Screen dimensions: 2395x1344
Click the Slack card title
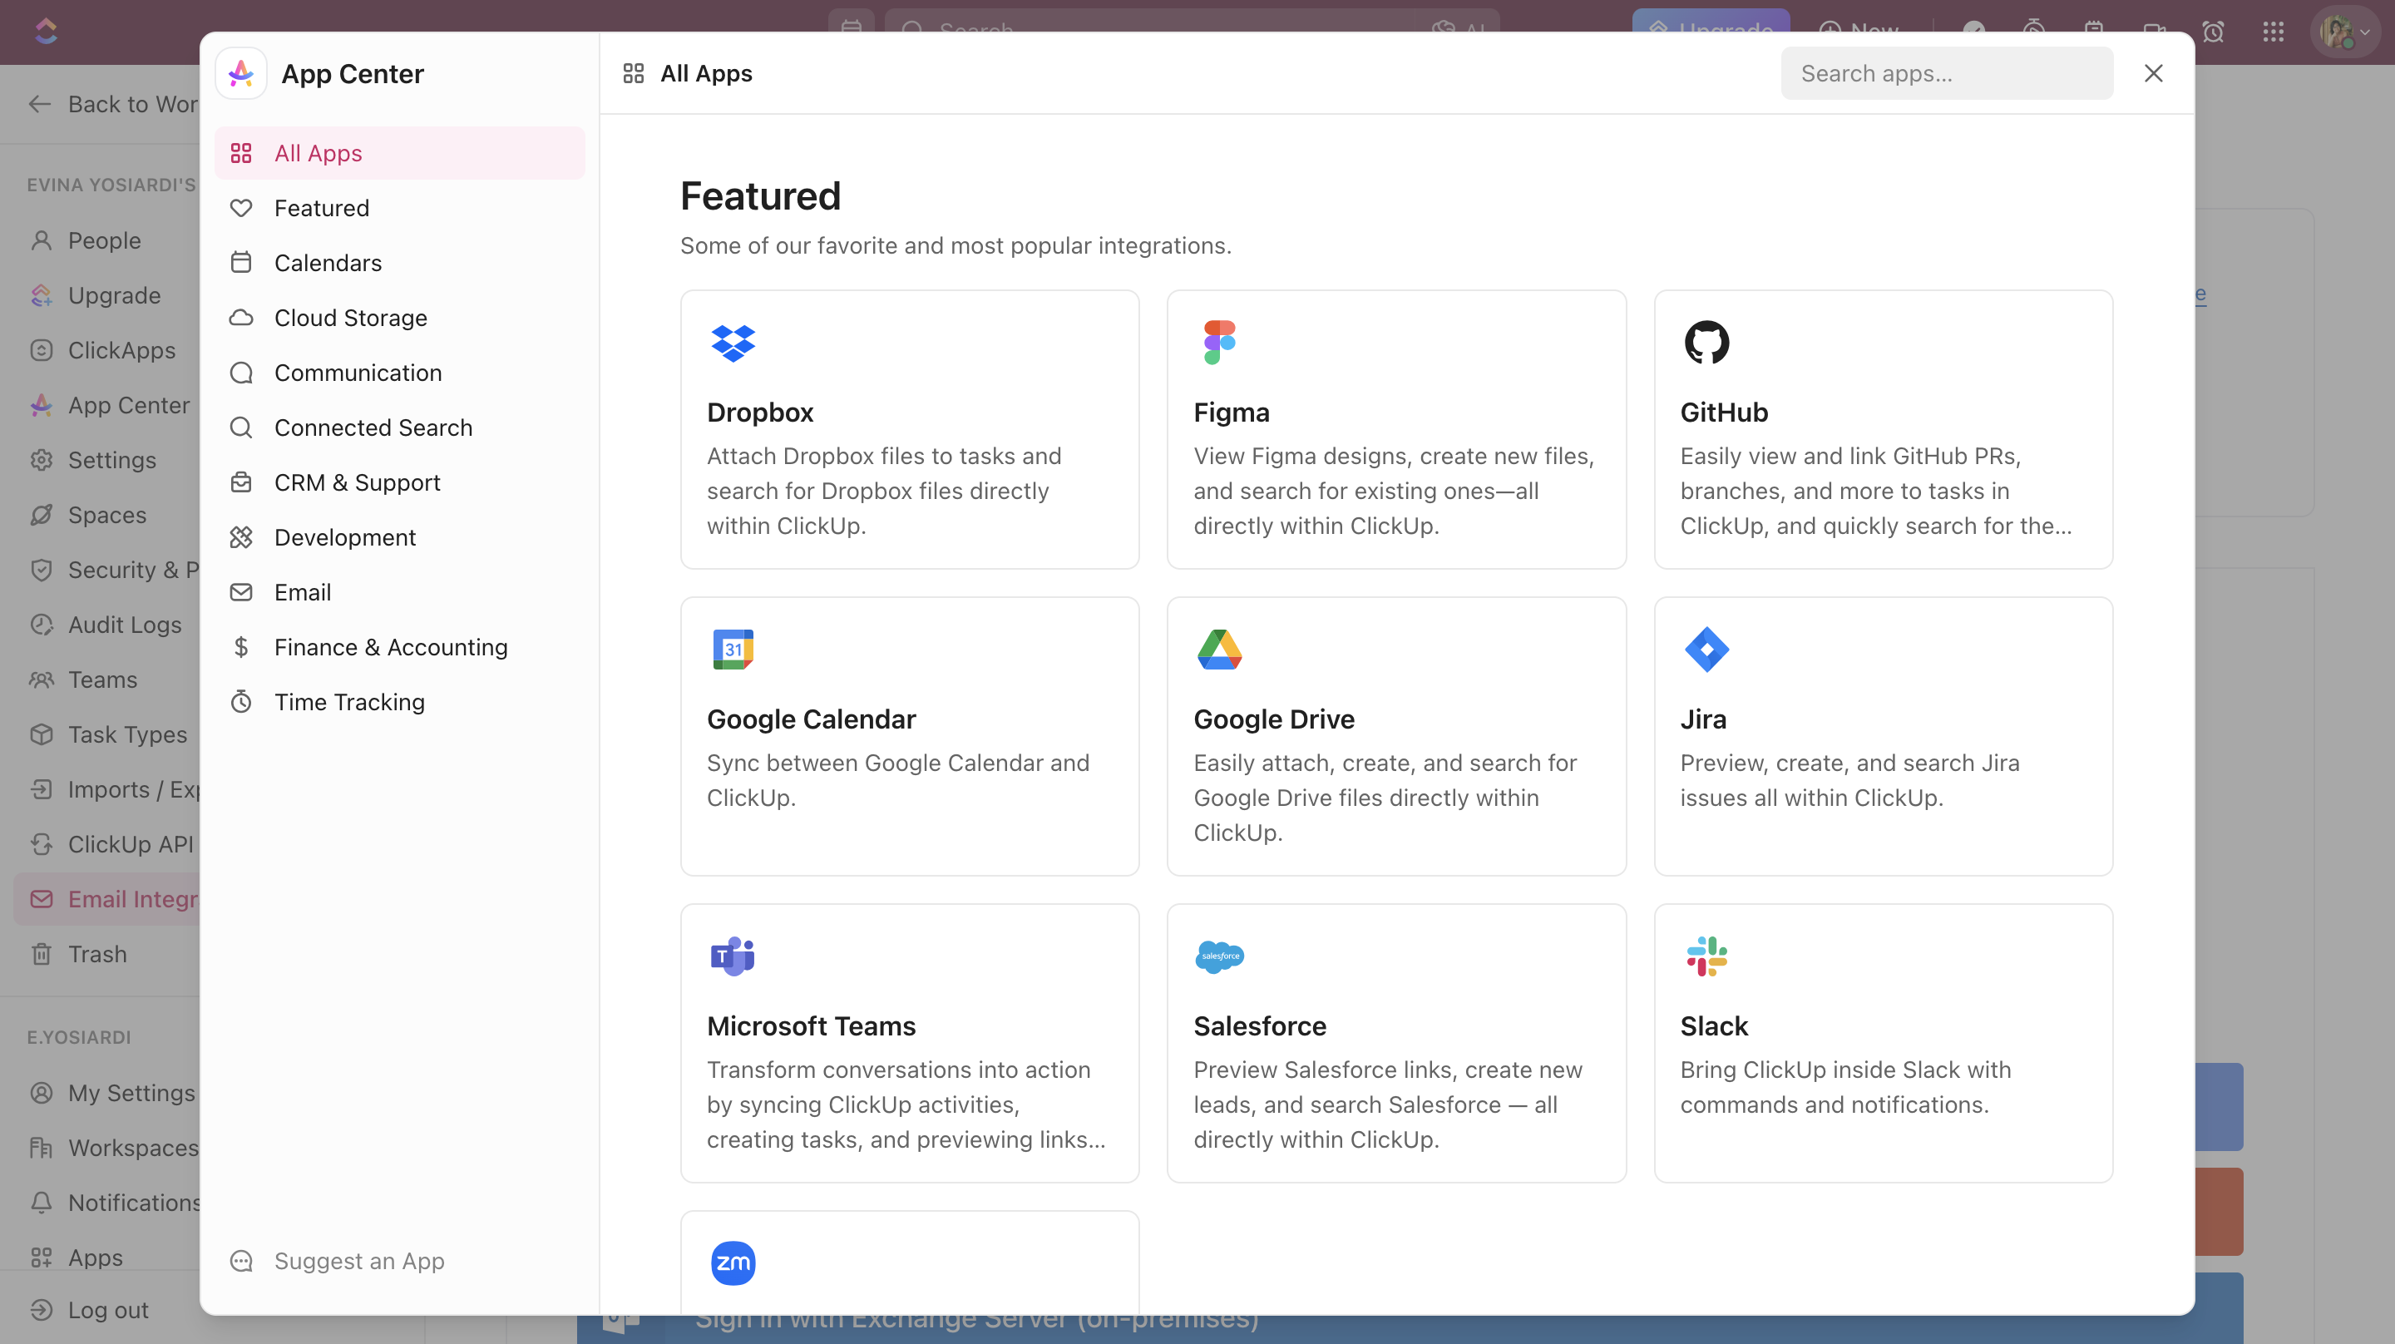pyautogui.click(x=1713, y=1026)
